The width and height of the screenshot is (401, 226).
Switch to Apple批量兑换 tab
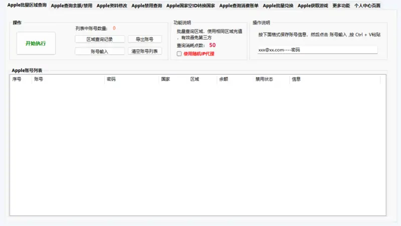[x=278, y=5]
